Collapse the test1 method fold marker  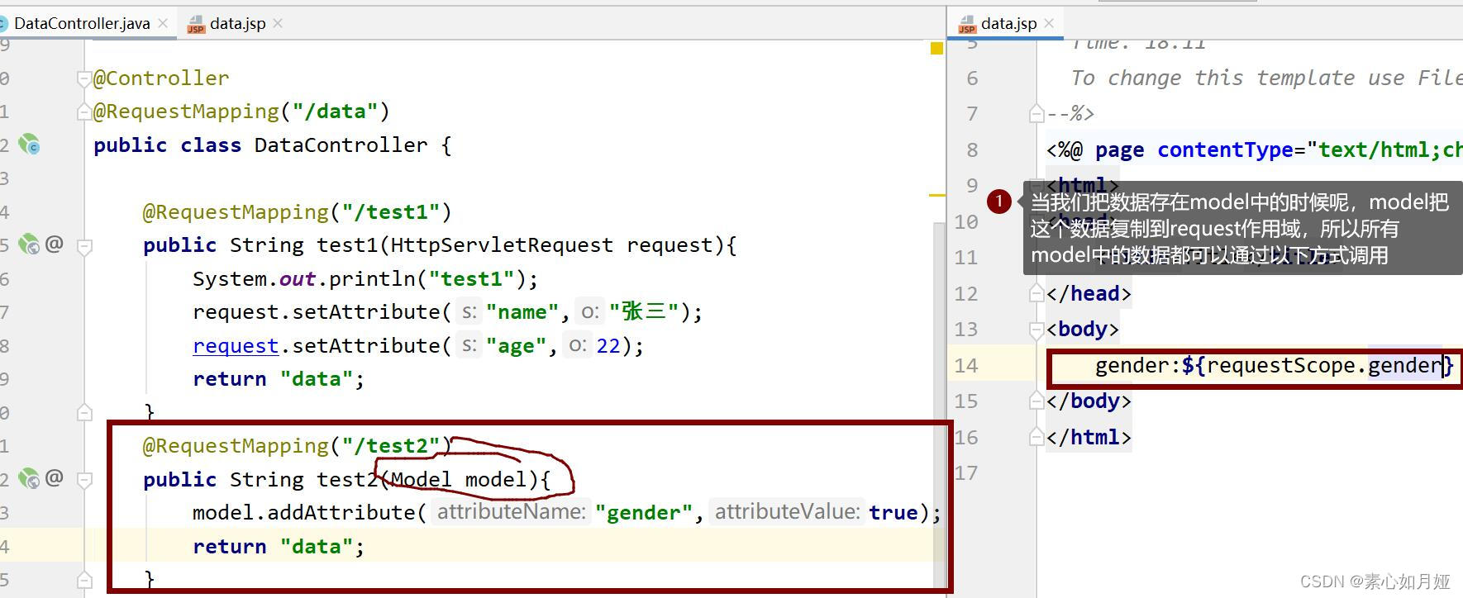pyautogui.click(x=83, y=245)
